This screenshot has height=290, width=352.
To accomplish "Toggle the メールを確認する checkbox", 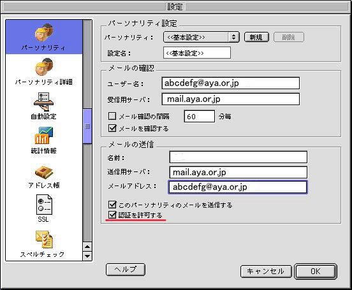I will click(x=112, y=128).
